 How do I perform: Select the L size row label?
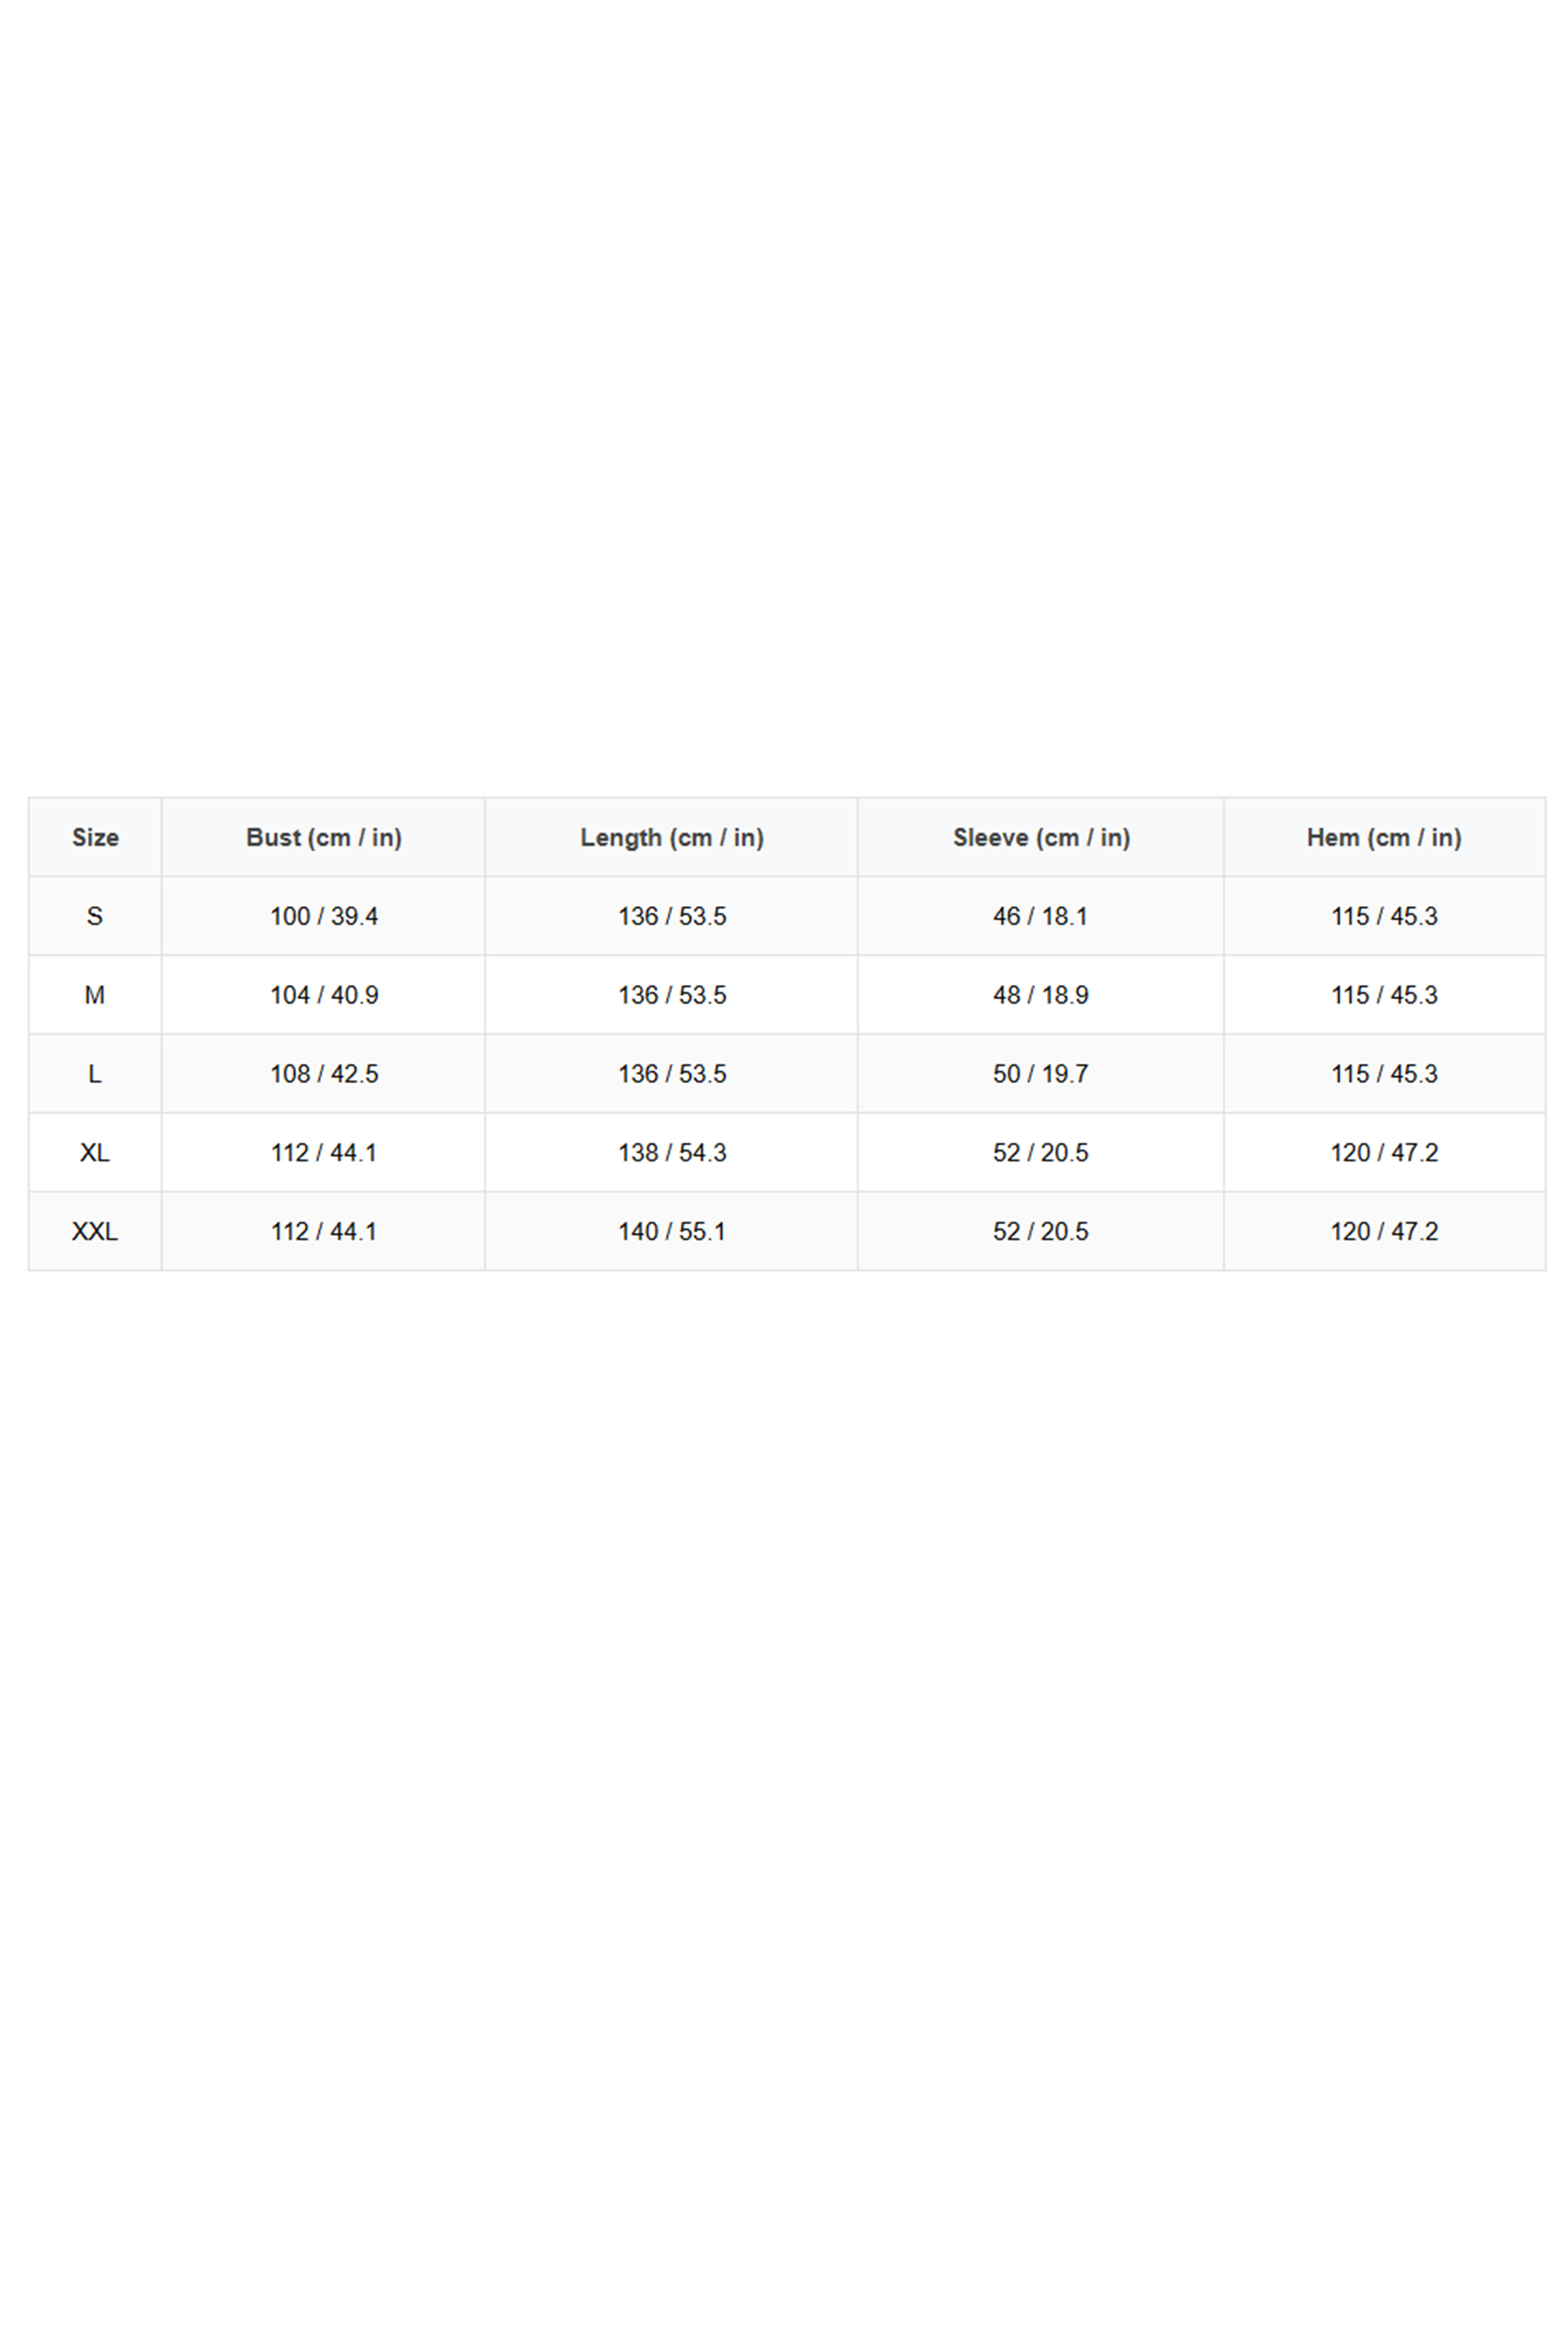(95, 1074)
